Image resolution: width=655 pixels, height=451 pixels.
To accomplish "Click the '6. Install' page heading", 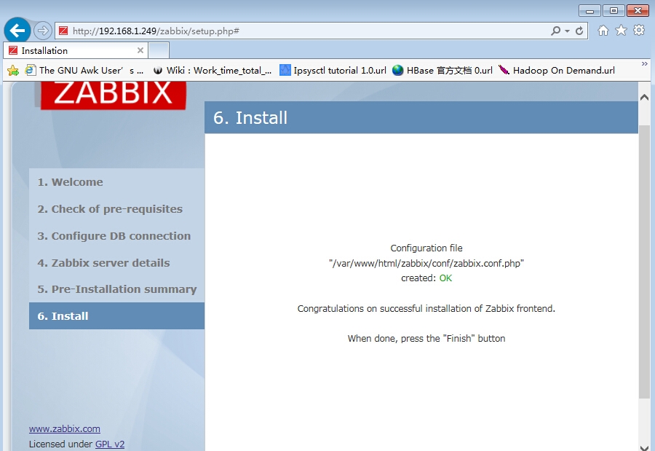I will (x=250, y=117).
